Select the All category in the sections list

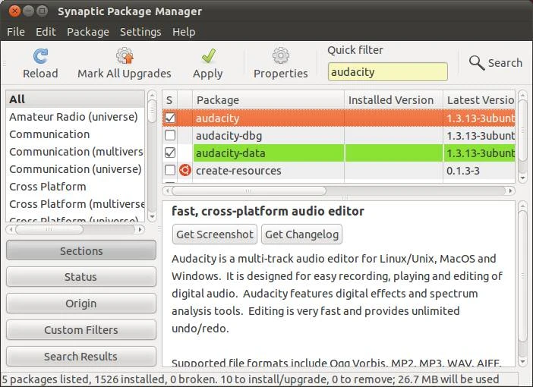click(x=75, y=99)
